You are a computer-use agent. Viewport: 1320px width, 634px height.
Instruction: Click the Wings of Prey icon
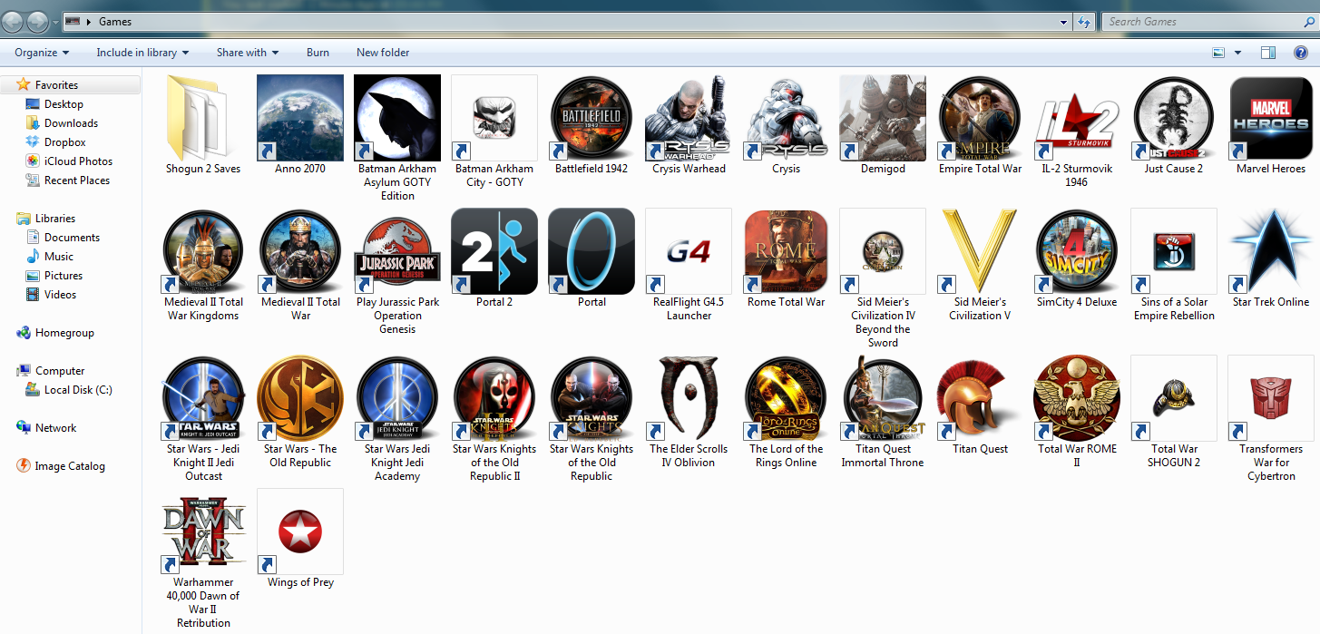pyautogui.click(x=300, y=532)
